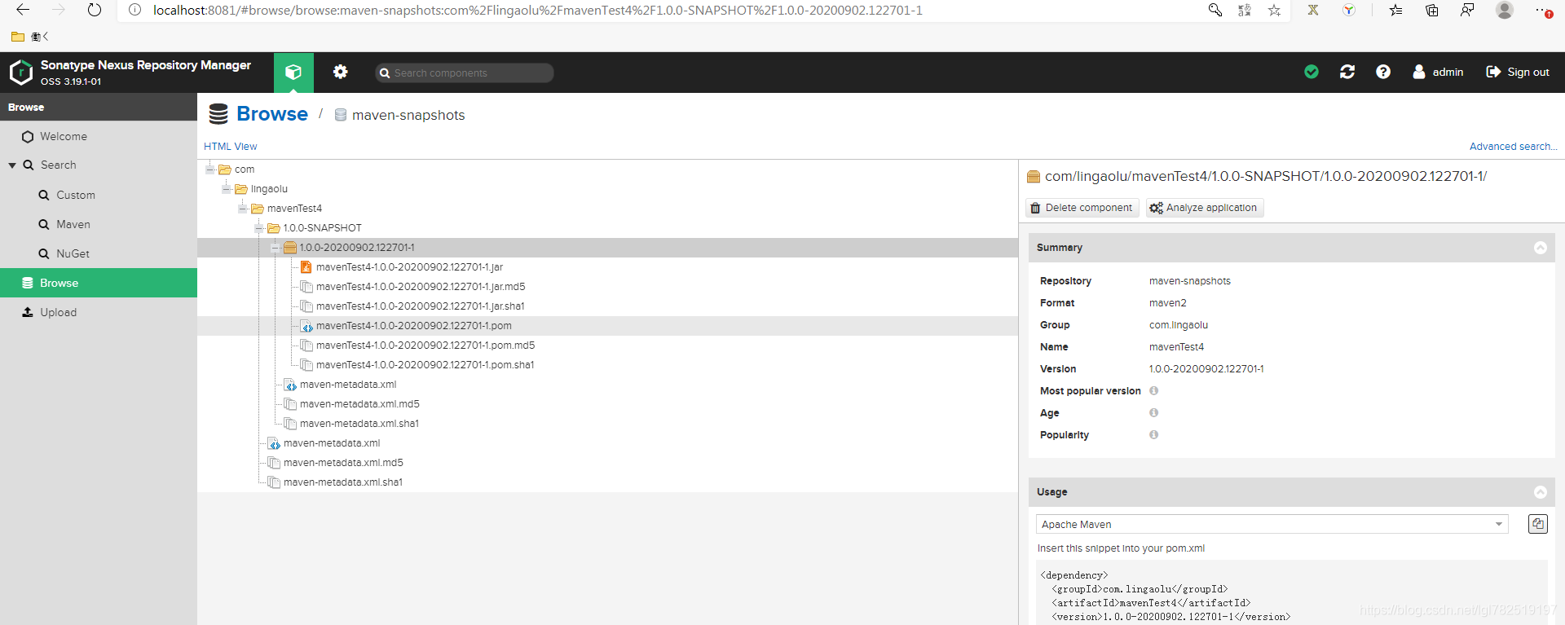Click the maven-snapshots breadcrumb label
The image size is (1565, 625).
[408, 115]
